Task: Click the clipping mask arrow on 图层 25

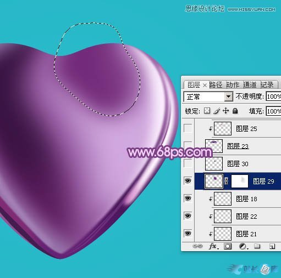Action: (211, 129)
